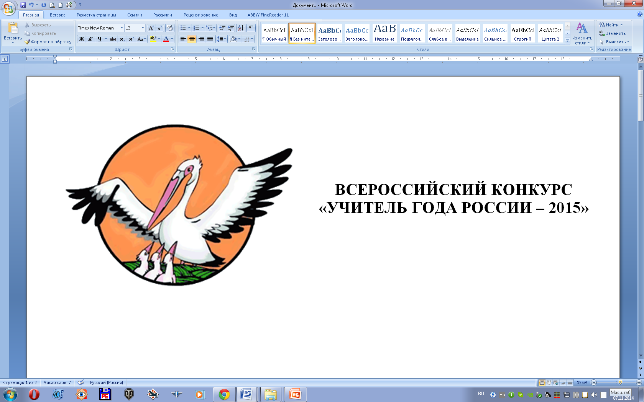The width and height of the screenshot is (644, 402).
Task: Toggle underline Ч formatting
Action: point(100,39)
